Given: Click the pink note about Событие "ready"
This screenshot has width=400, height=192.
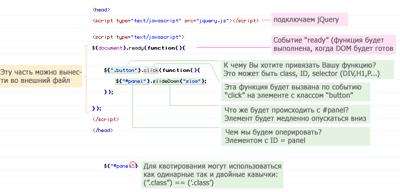Looking at the screenshot, I should pos(333,45).
